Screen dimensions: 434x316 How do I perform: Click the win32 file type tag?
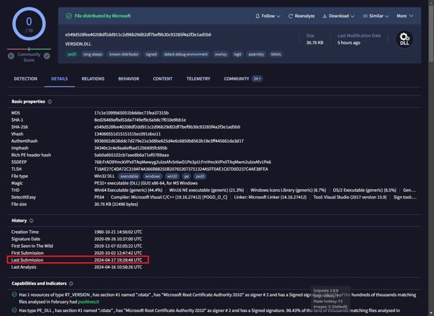[172, 176]
